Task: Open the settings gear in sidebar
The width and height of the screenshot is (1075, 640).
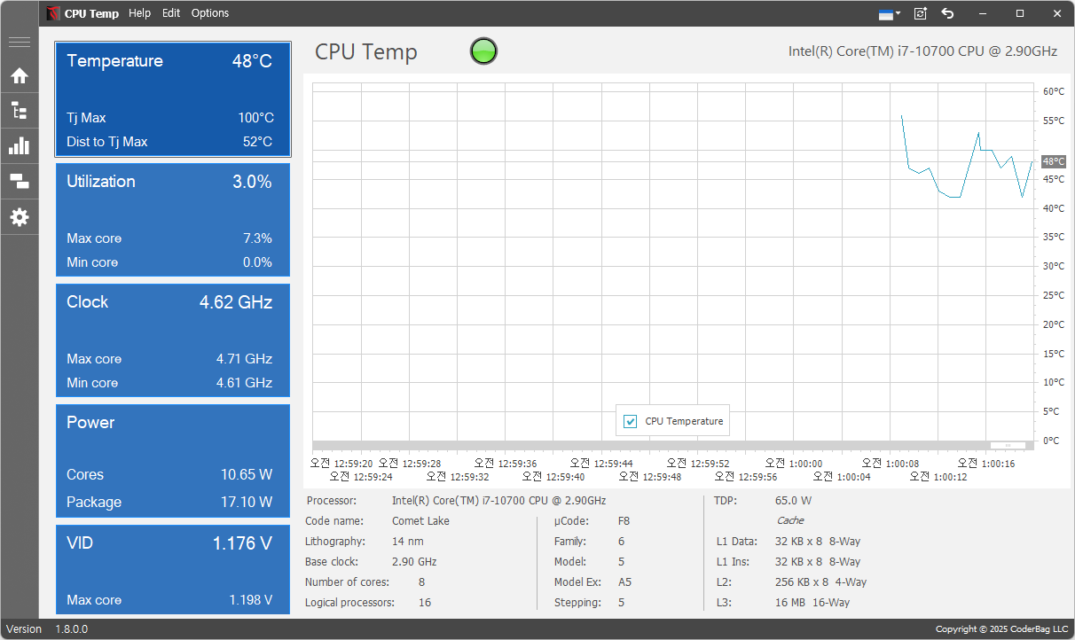Action: 20,217
